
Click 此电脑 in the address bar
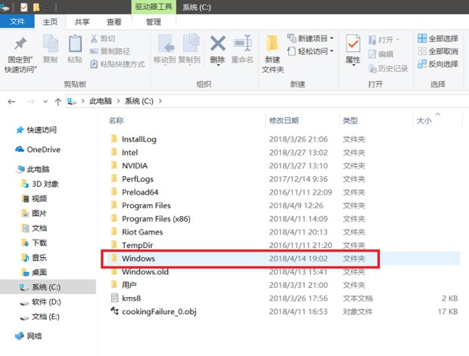click(101, 101)
